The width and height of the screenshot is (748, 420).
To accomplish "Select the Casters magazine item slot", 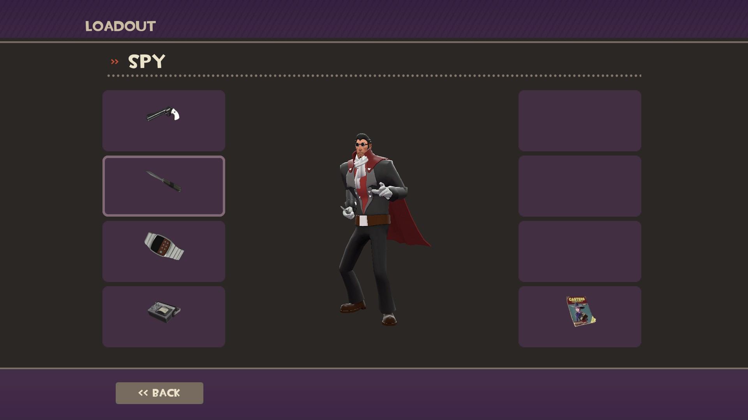I will pyautogui.click(x=580, y=317).
